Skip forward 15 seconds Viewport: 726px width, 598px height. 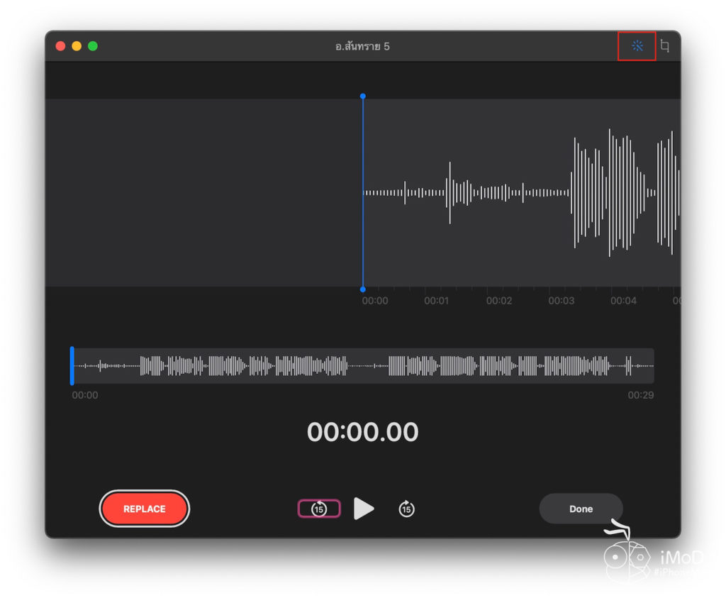tap(406, 509)
